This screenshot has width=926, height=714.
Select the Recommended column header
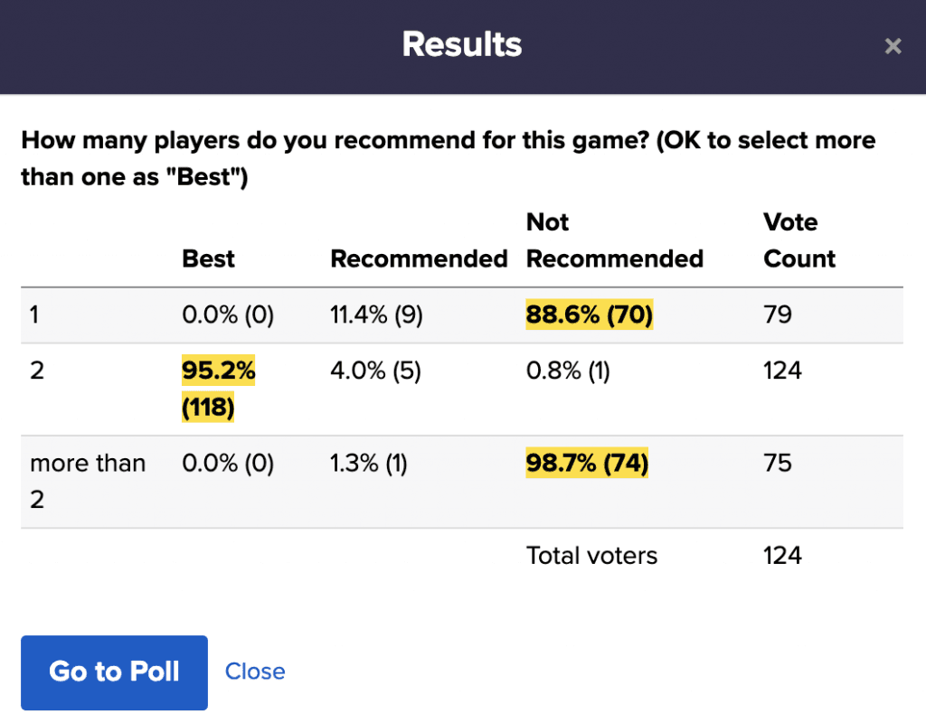pos(419,258)
